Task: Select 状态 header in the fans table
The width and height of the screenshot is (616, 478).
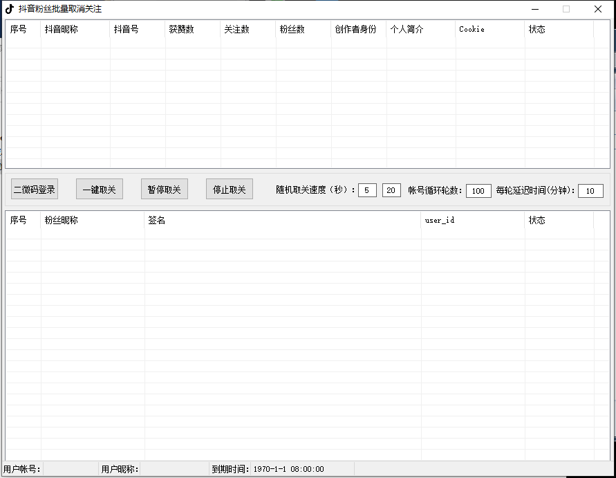Action: [559, 220]
